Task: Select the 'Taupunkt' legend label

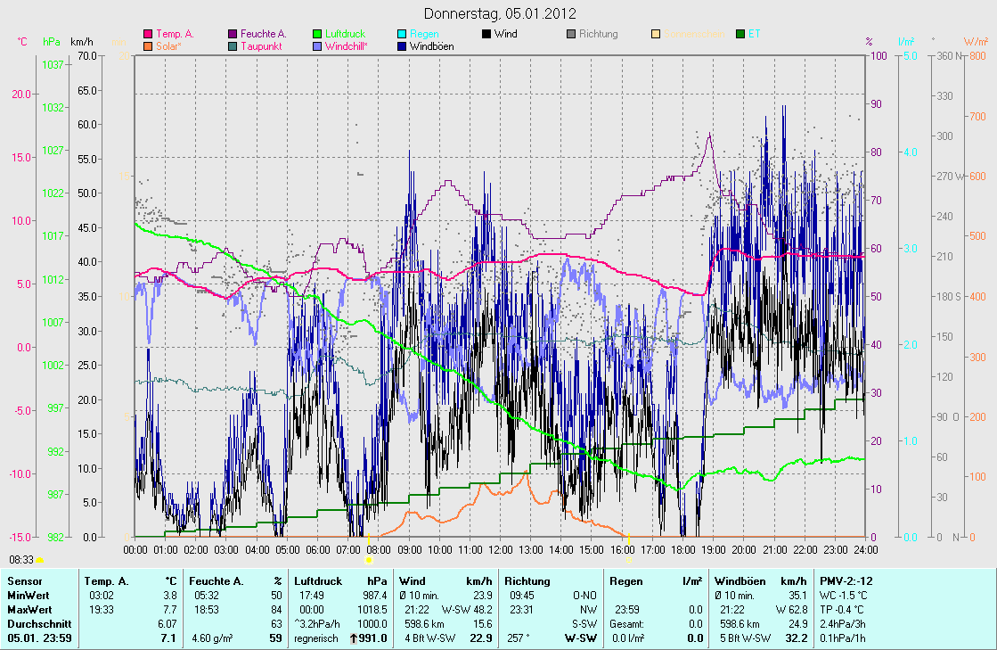Action: (x=261, y=46)
